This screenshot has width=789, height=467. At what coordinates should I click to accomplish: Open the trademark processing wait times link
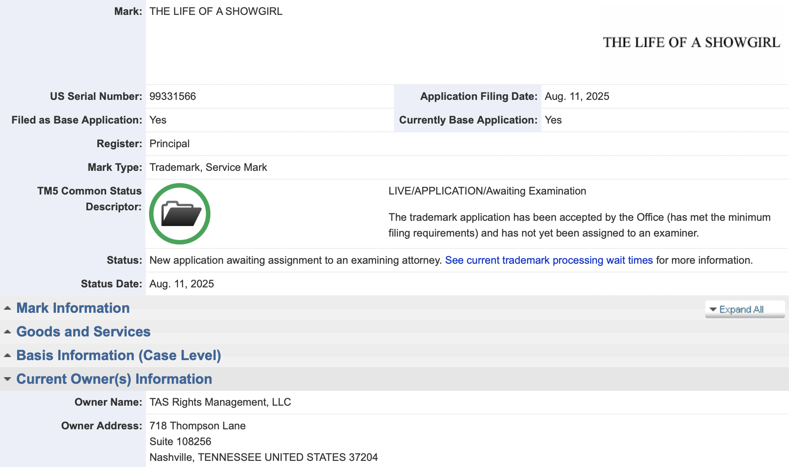[549, 260]
